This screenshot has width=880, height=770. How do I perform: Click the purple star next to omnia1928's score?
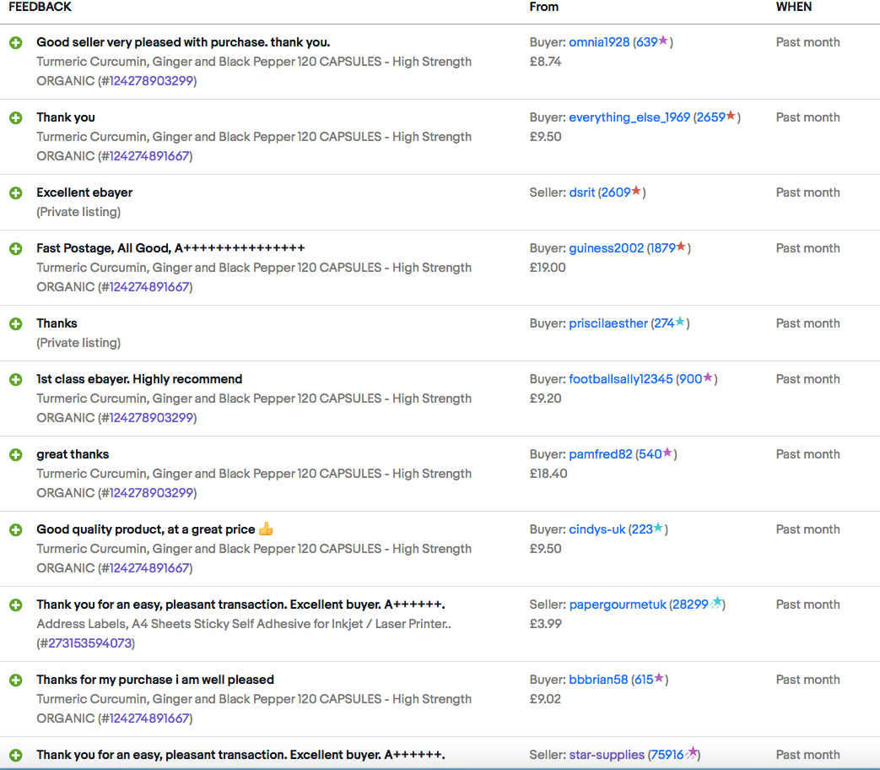(663, 41)
